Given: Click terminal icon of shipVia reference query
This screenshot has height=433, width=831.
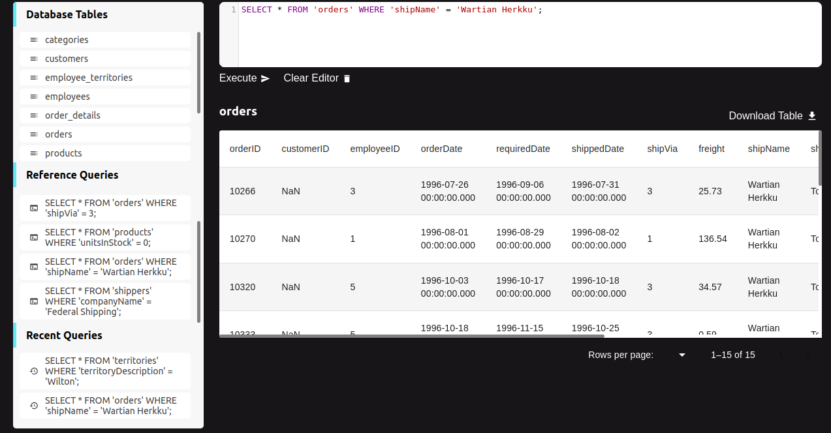Looking at the screenshot, I should click(34, 208).
